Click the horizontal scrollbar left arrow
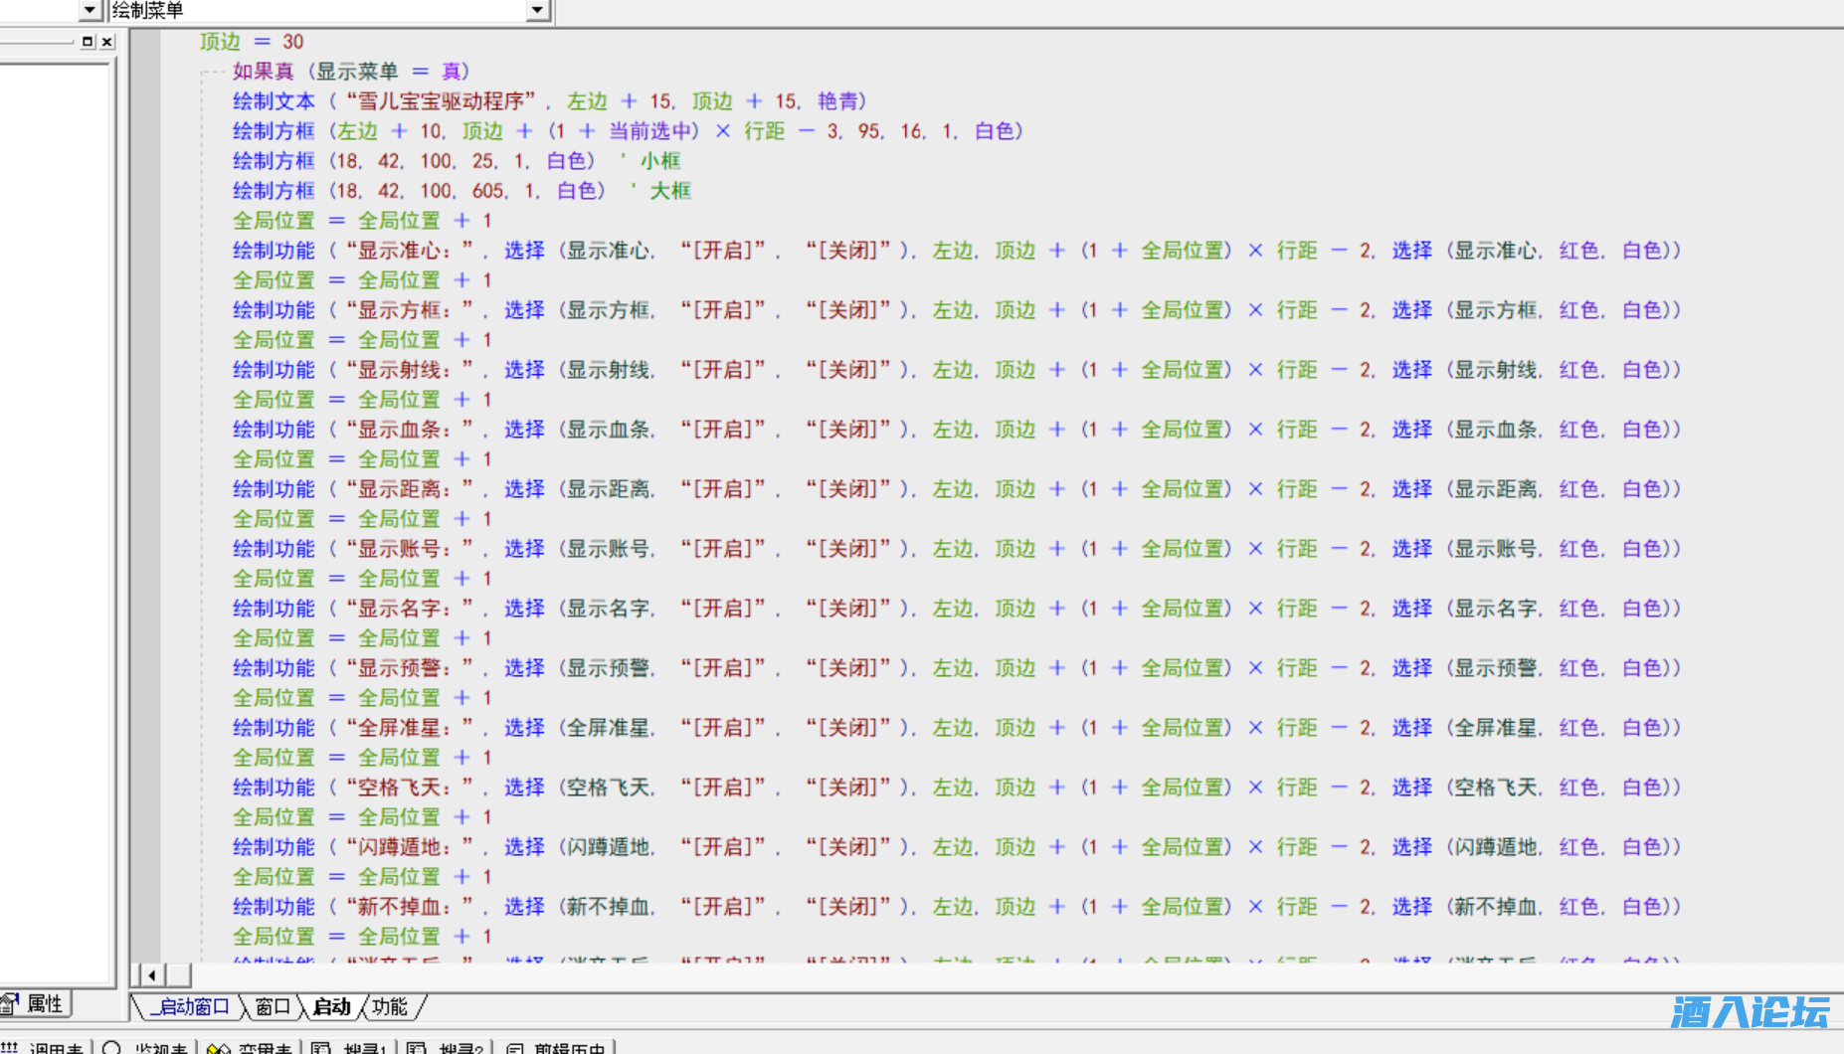Viewport: 1844px width, 1054px height. (x=151, y=974)
